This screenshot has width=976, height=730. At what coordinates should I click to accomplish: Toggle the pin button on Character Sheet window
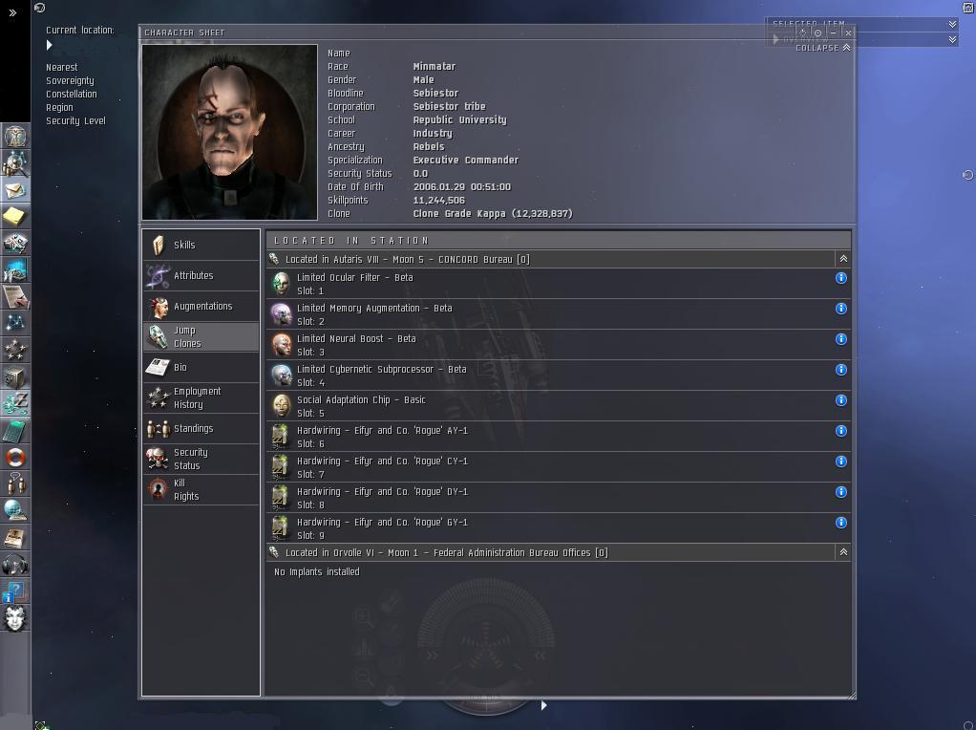(803, 32)
